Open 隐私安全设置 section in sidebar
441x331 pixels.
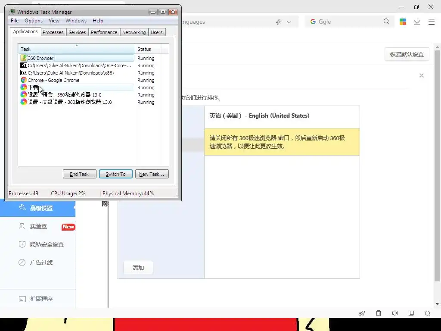pyautogui.click(x=38, y=244)
